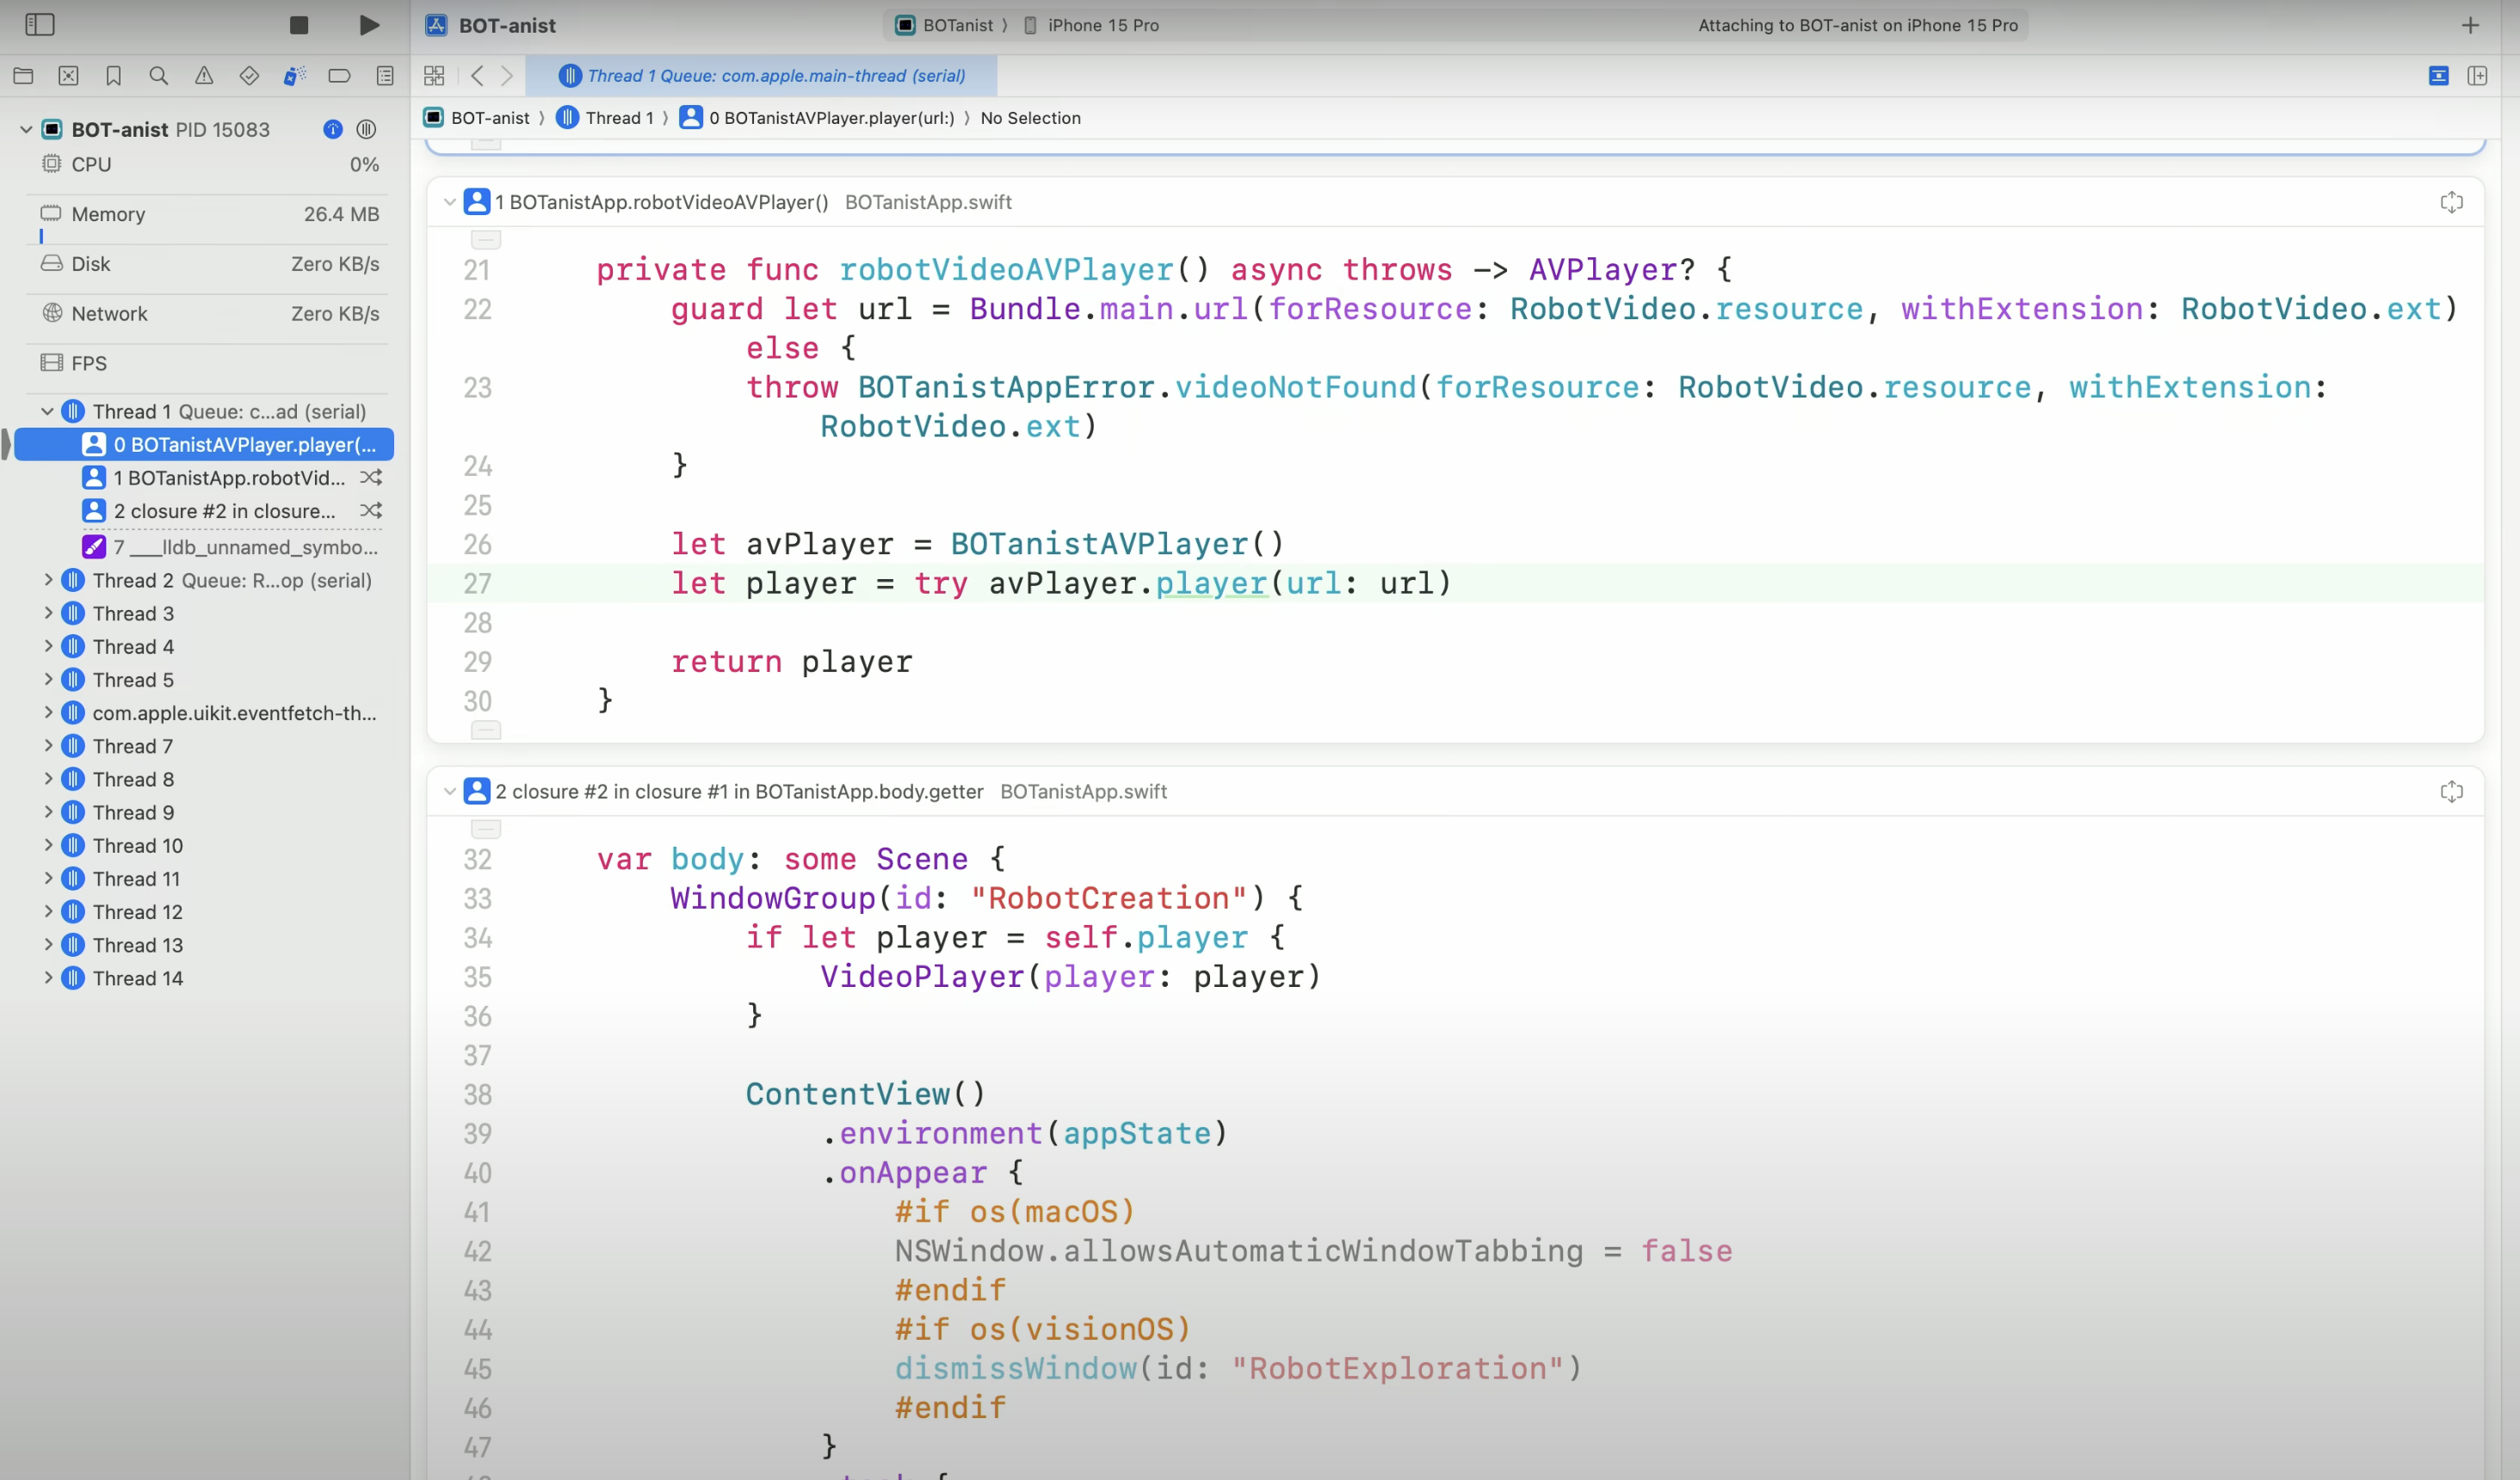
Task: Select the Memory gauge
Action: point(108,214)
